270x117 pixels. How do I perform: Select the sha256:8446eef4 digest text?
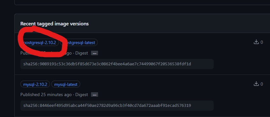[107, 105]
